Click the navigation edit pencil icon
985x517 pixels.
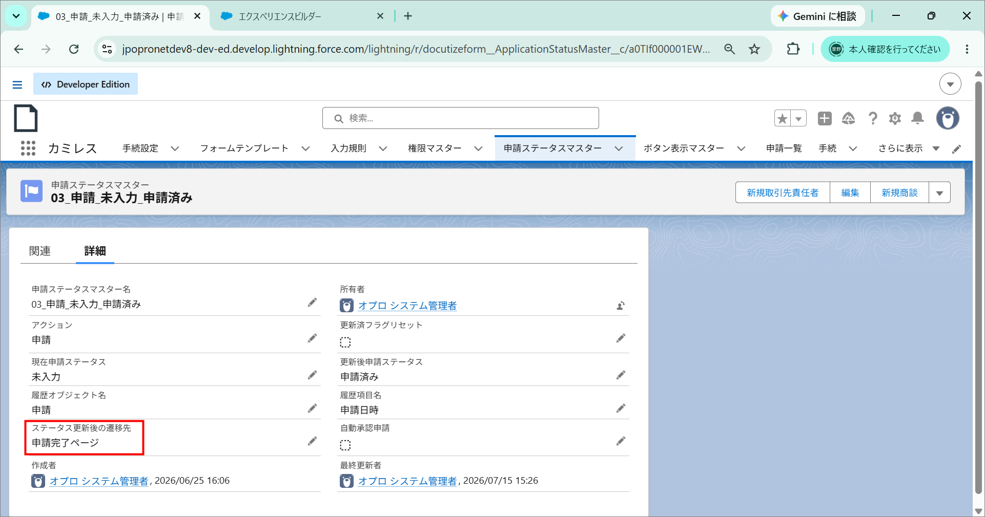(956, 149)
